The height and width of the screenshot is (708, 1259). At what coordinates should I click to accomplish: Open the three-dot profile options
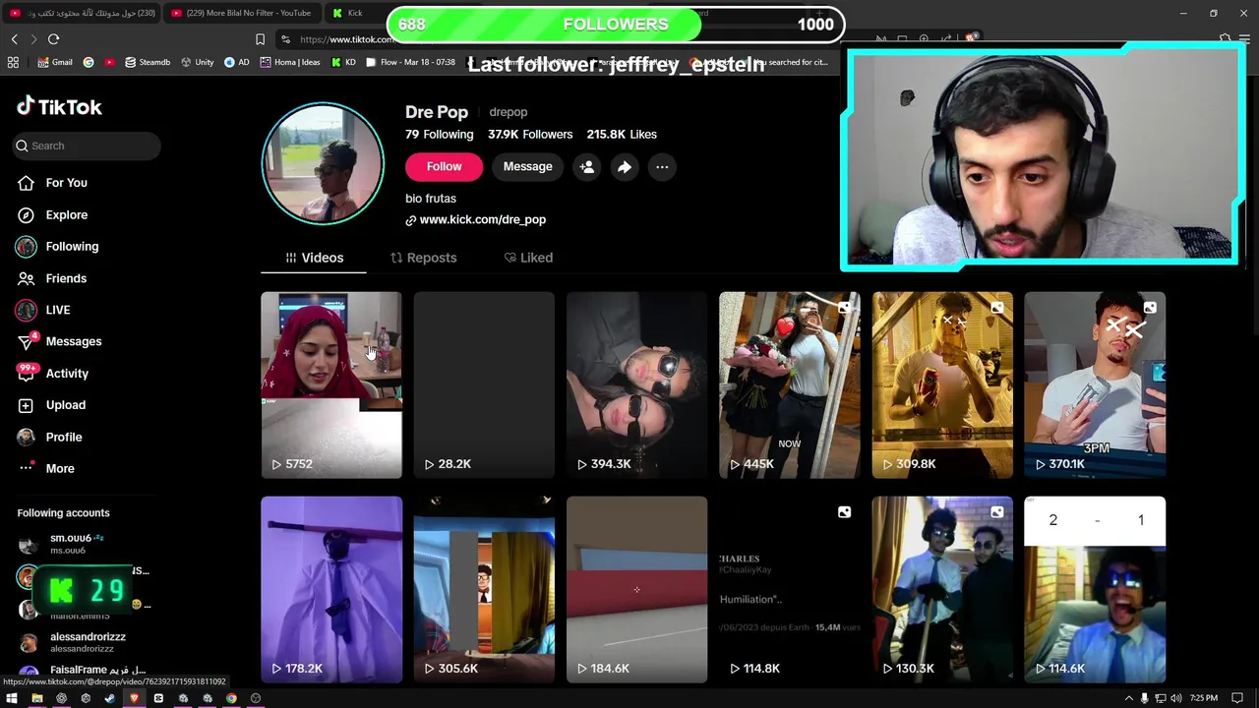(x=662, y=167)
